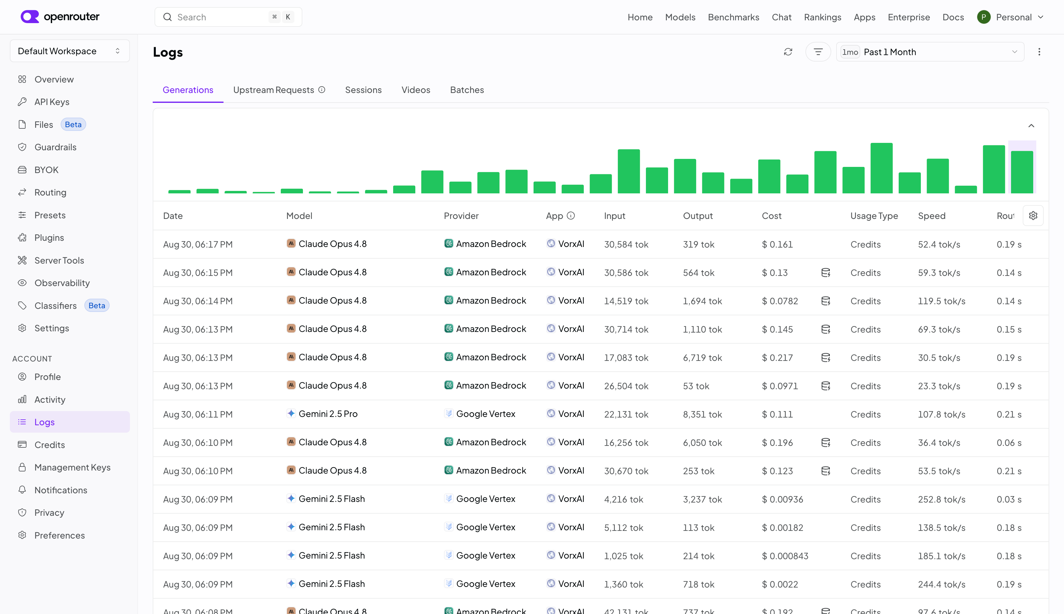The height and width of the screenshot is (614, 1064).
Task: Open Models in top navigation
Action: [680, 17]
